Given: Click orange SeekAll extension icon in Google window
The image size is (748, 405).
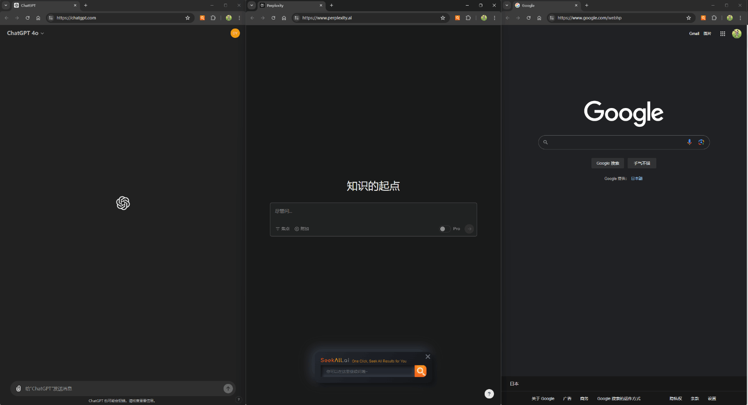Looking at the screenshot, I should coord(704,18).
